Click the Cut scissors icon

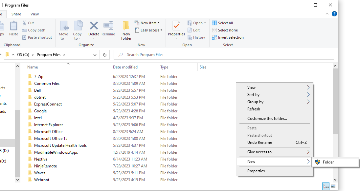pos(25,23)
